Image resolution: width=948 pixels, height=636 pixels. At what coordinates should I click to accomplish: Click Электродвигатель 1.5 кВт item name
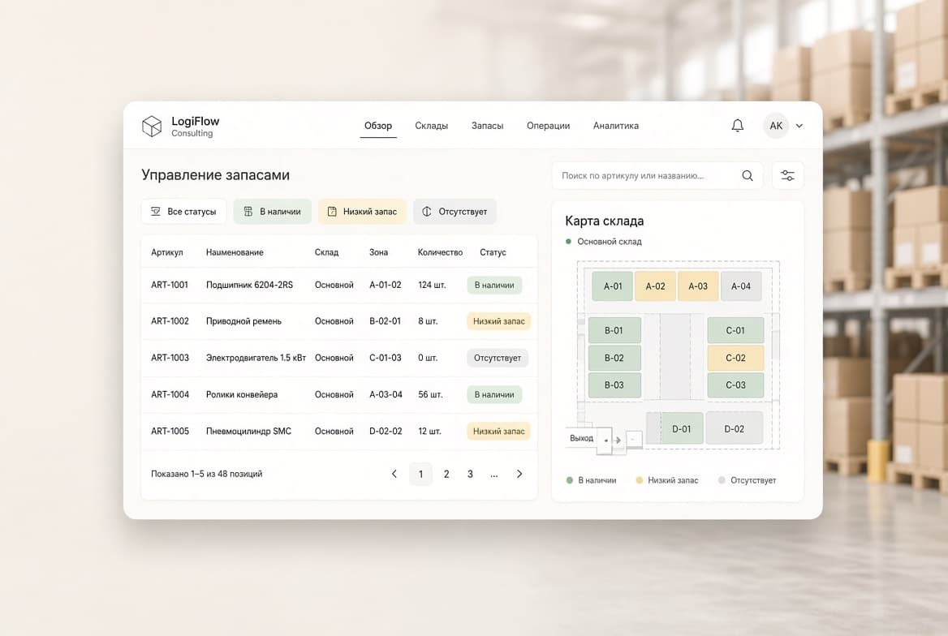[x=256, y=358]
